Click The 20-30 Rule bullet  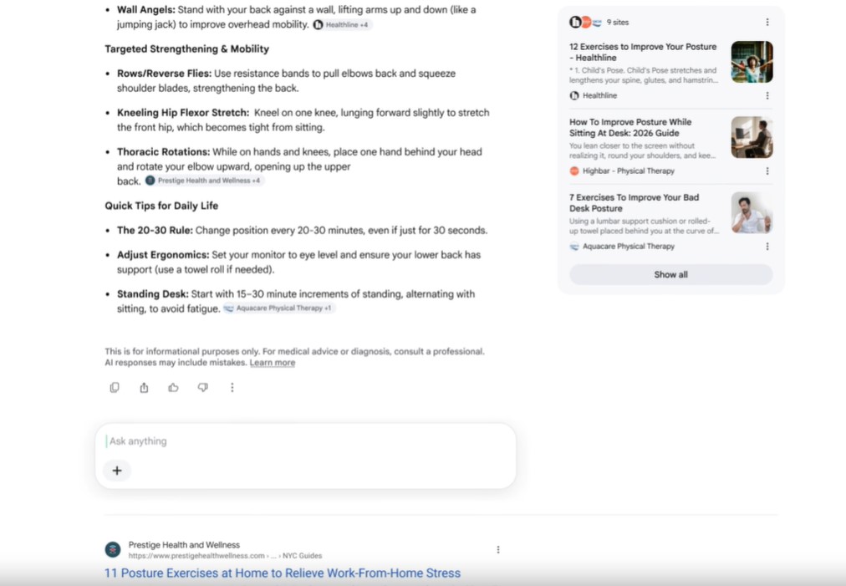302,231
